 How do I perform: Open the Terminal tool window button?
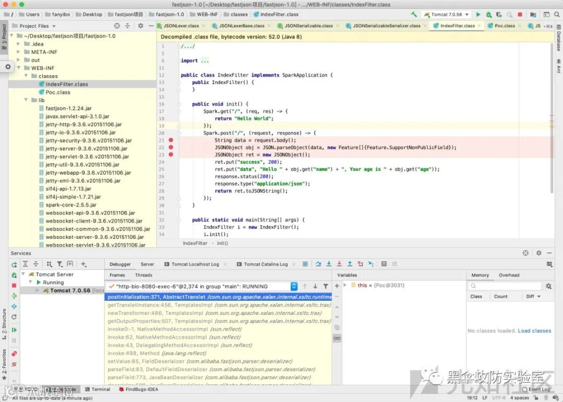pos(97,389)
